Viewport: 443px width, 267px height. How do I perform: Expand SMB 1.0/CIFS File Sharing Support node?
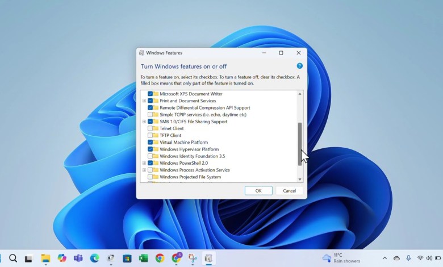pos(144,122)
